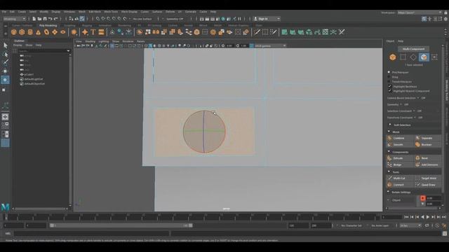The width and height of the screenshot is (449, 252).
Task: Click the polygon torus shelf icon
Action: coord(46,32)
